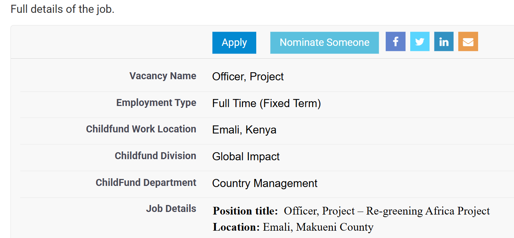Select the Employment Type row

pyautogui.click(x=156, y=103)
